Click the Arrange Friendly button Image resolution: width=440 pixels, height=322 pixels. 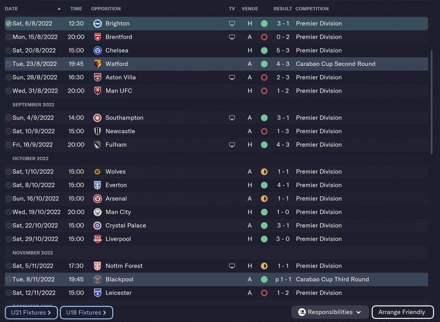402,312
